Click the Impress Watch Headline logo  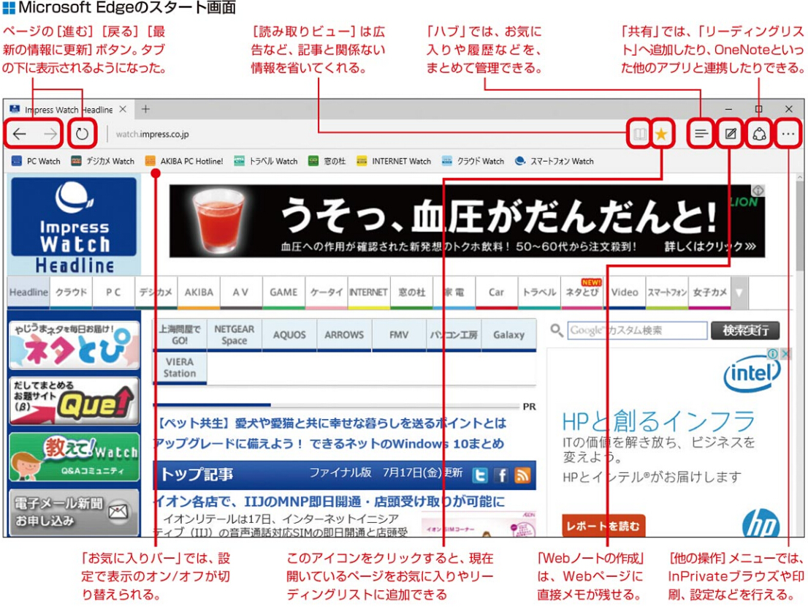pos(74,225)
